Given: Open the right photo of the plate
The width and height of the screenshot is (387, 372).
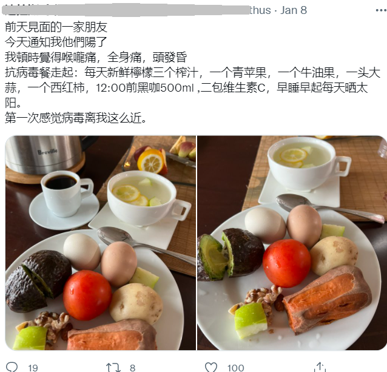Looking at the screenshot, I should click(292, 243).
